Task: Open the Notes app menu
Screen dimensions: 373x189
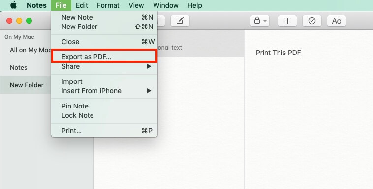Action: point(36,5)
